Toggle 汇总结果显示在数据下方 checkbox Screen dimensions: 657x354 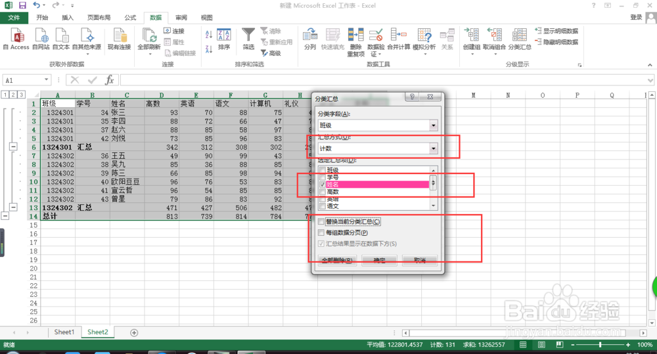[321, 244]
